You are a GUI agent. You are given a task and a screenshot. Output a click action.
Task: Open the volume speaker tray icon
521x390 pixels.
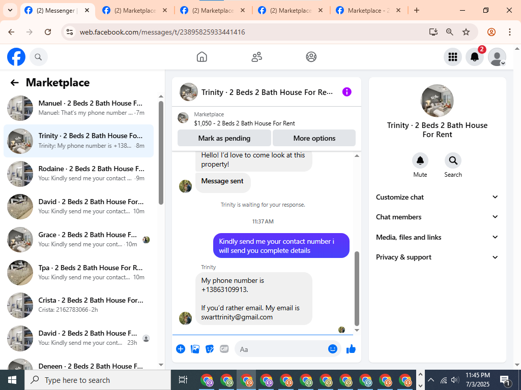455,380
